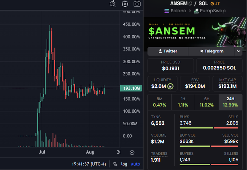Open chart settings gear icon
Screen dimensions: 247x170
(x=125, y=4)
